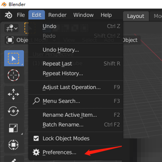Open the Help menu
The image size is (162, 162).
click(106, 15)
